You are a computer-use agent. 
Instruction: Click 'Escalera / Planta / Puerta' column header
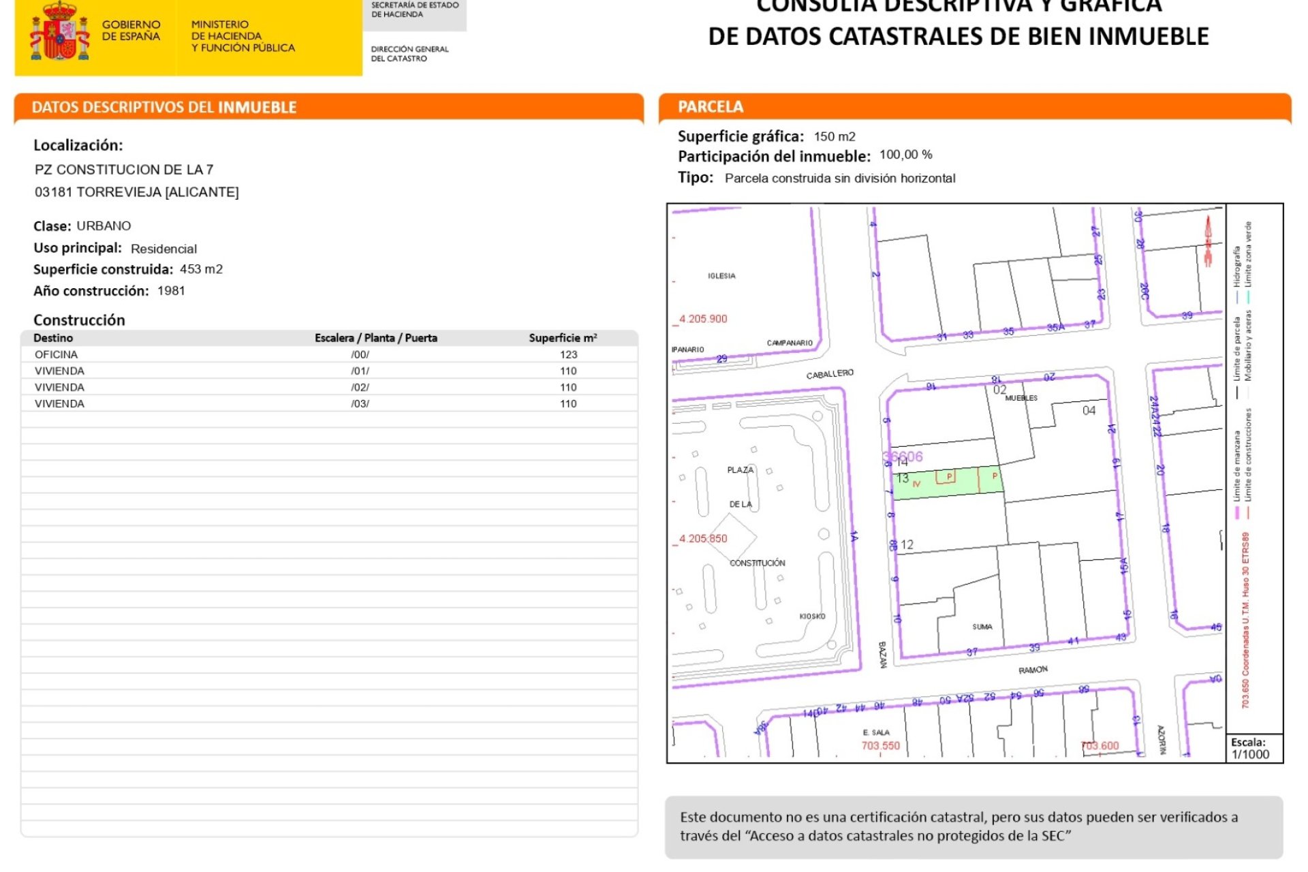click(376, 338)
